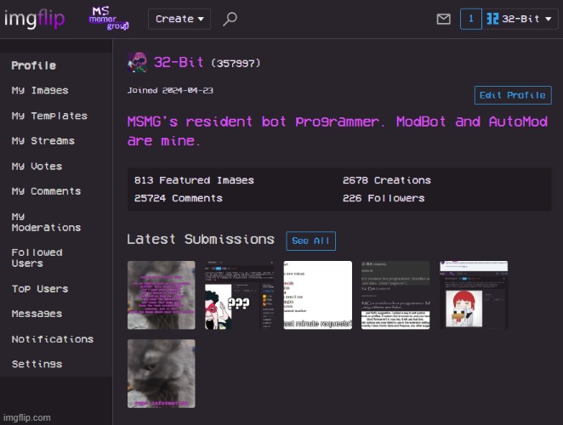This screenshot has height=425, width=563.
Task: Open My Templates in sidebar
Action: [x=49, y=116]
